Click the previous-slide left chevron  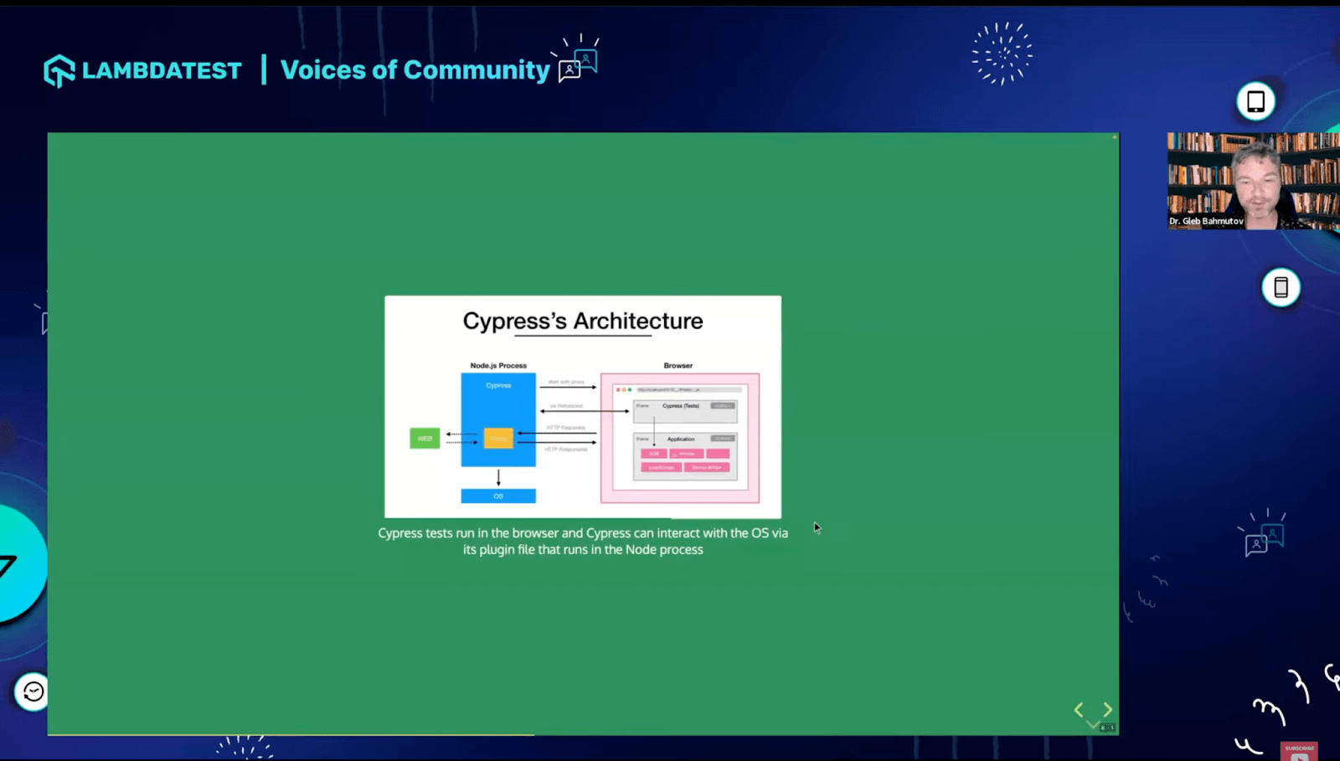1080,709
